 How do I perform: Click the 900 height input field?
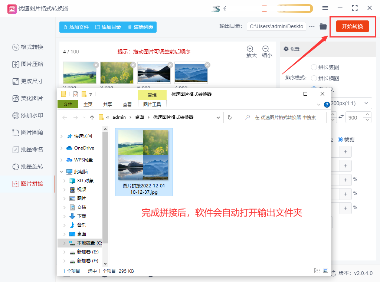pyautogui.click(x=354, y=118)
